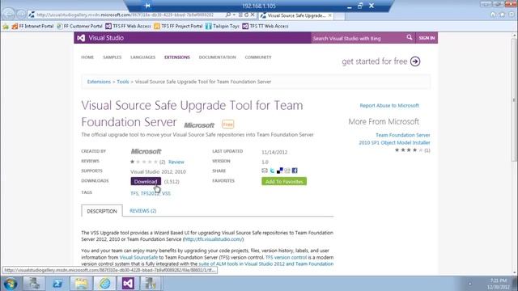This screenshot has height=291, width=518.
Task: Share this extension on Digg icon
Action: pyautogui.click(x=287, y=171)
